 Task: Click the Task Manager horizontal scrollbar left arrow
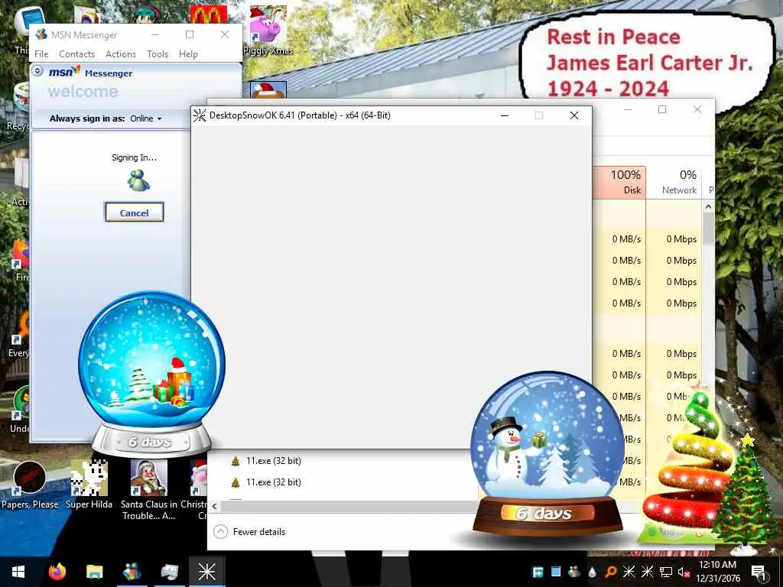click(215, 506)
